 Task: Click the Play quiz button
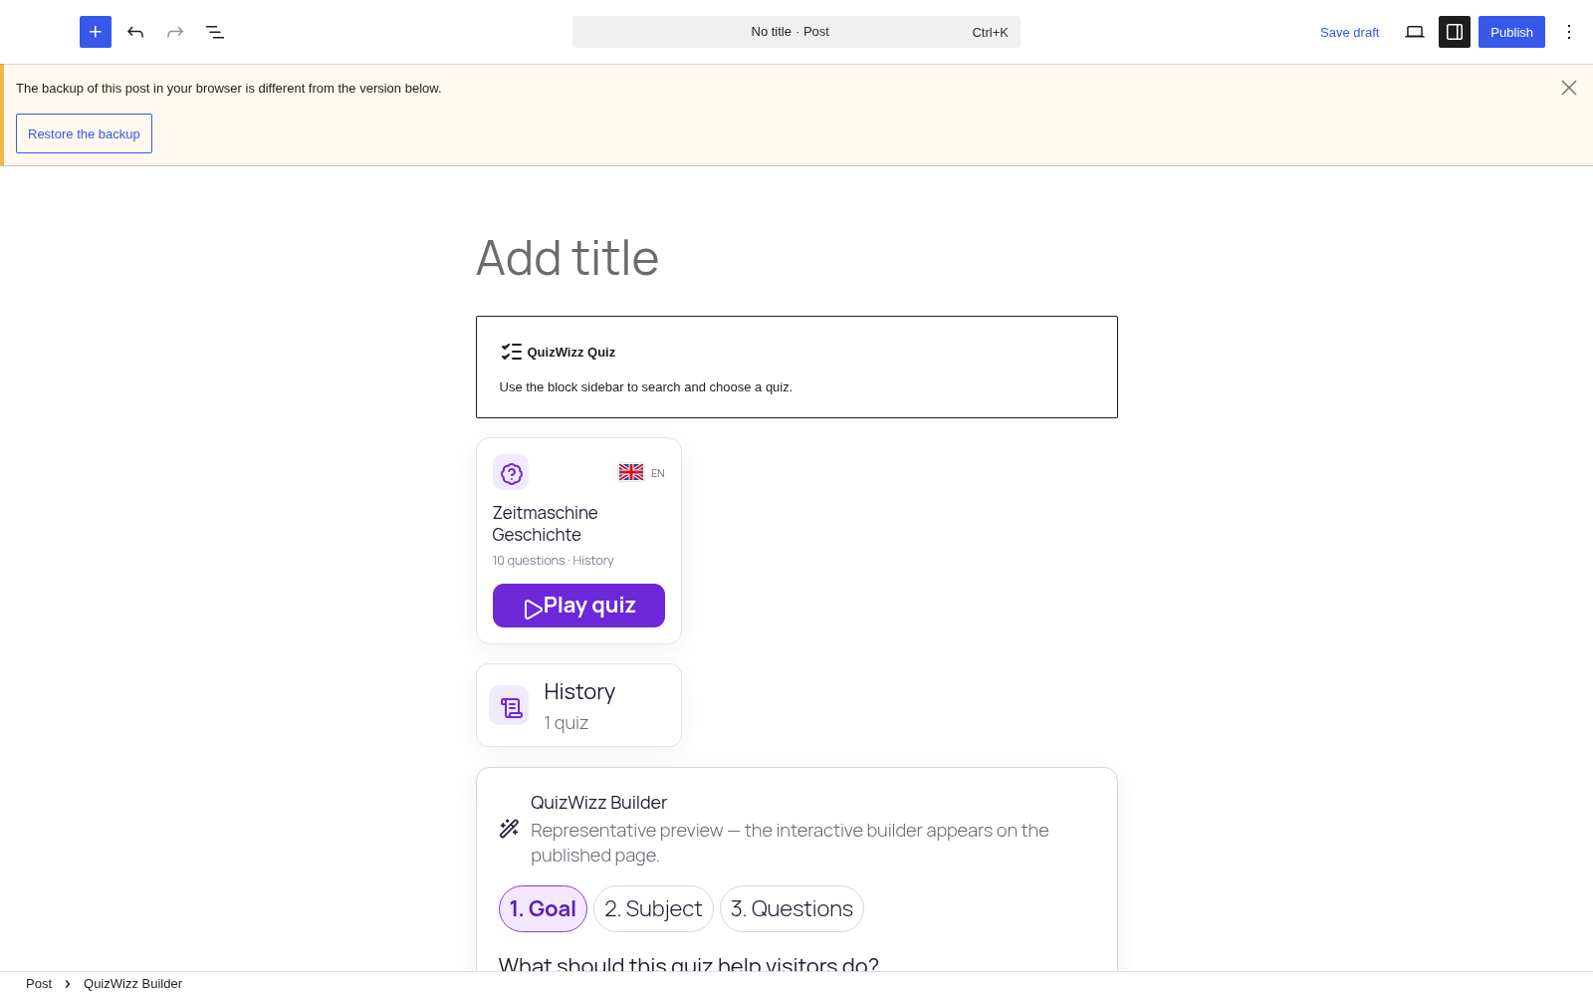(578, 606)
